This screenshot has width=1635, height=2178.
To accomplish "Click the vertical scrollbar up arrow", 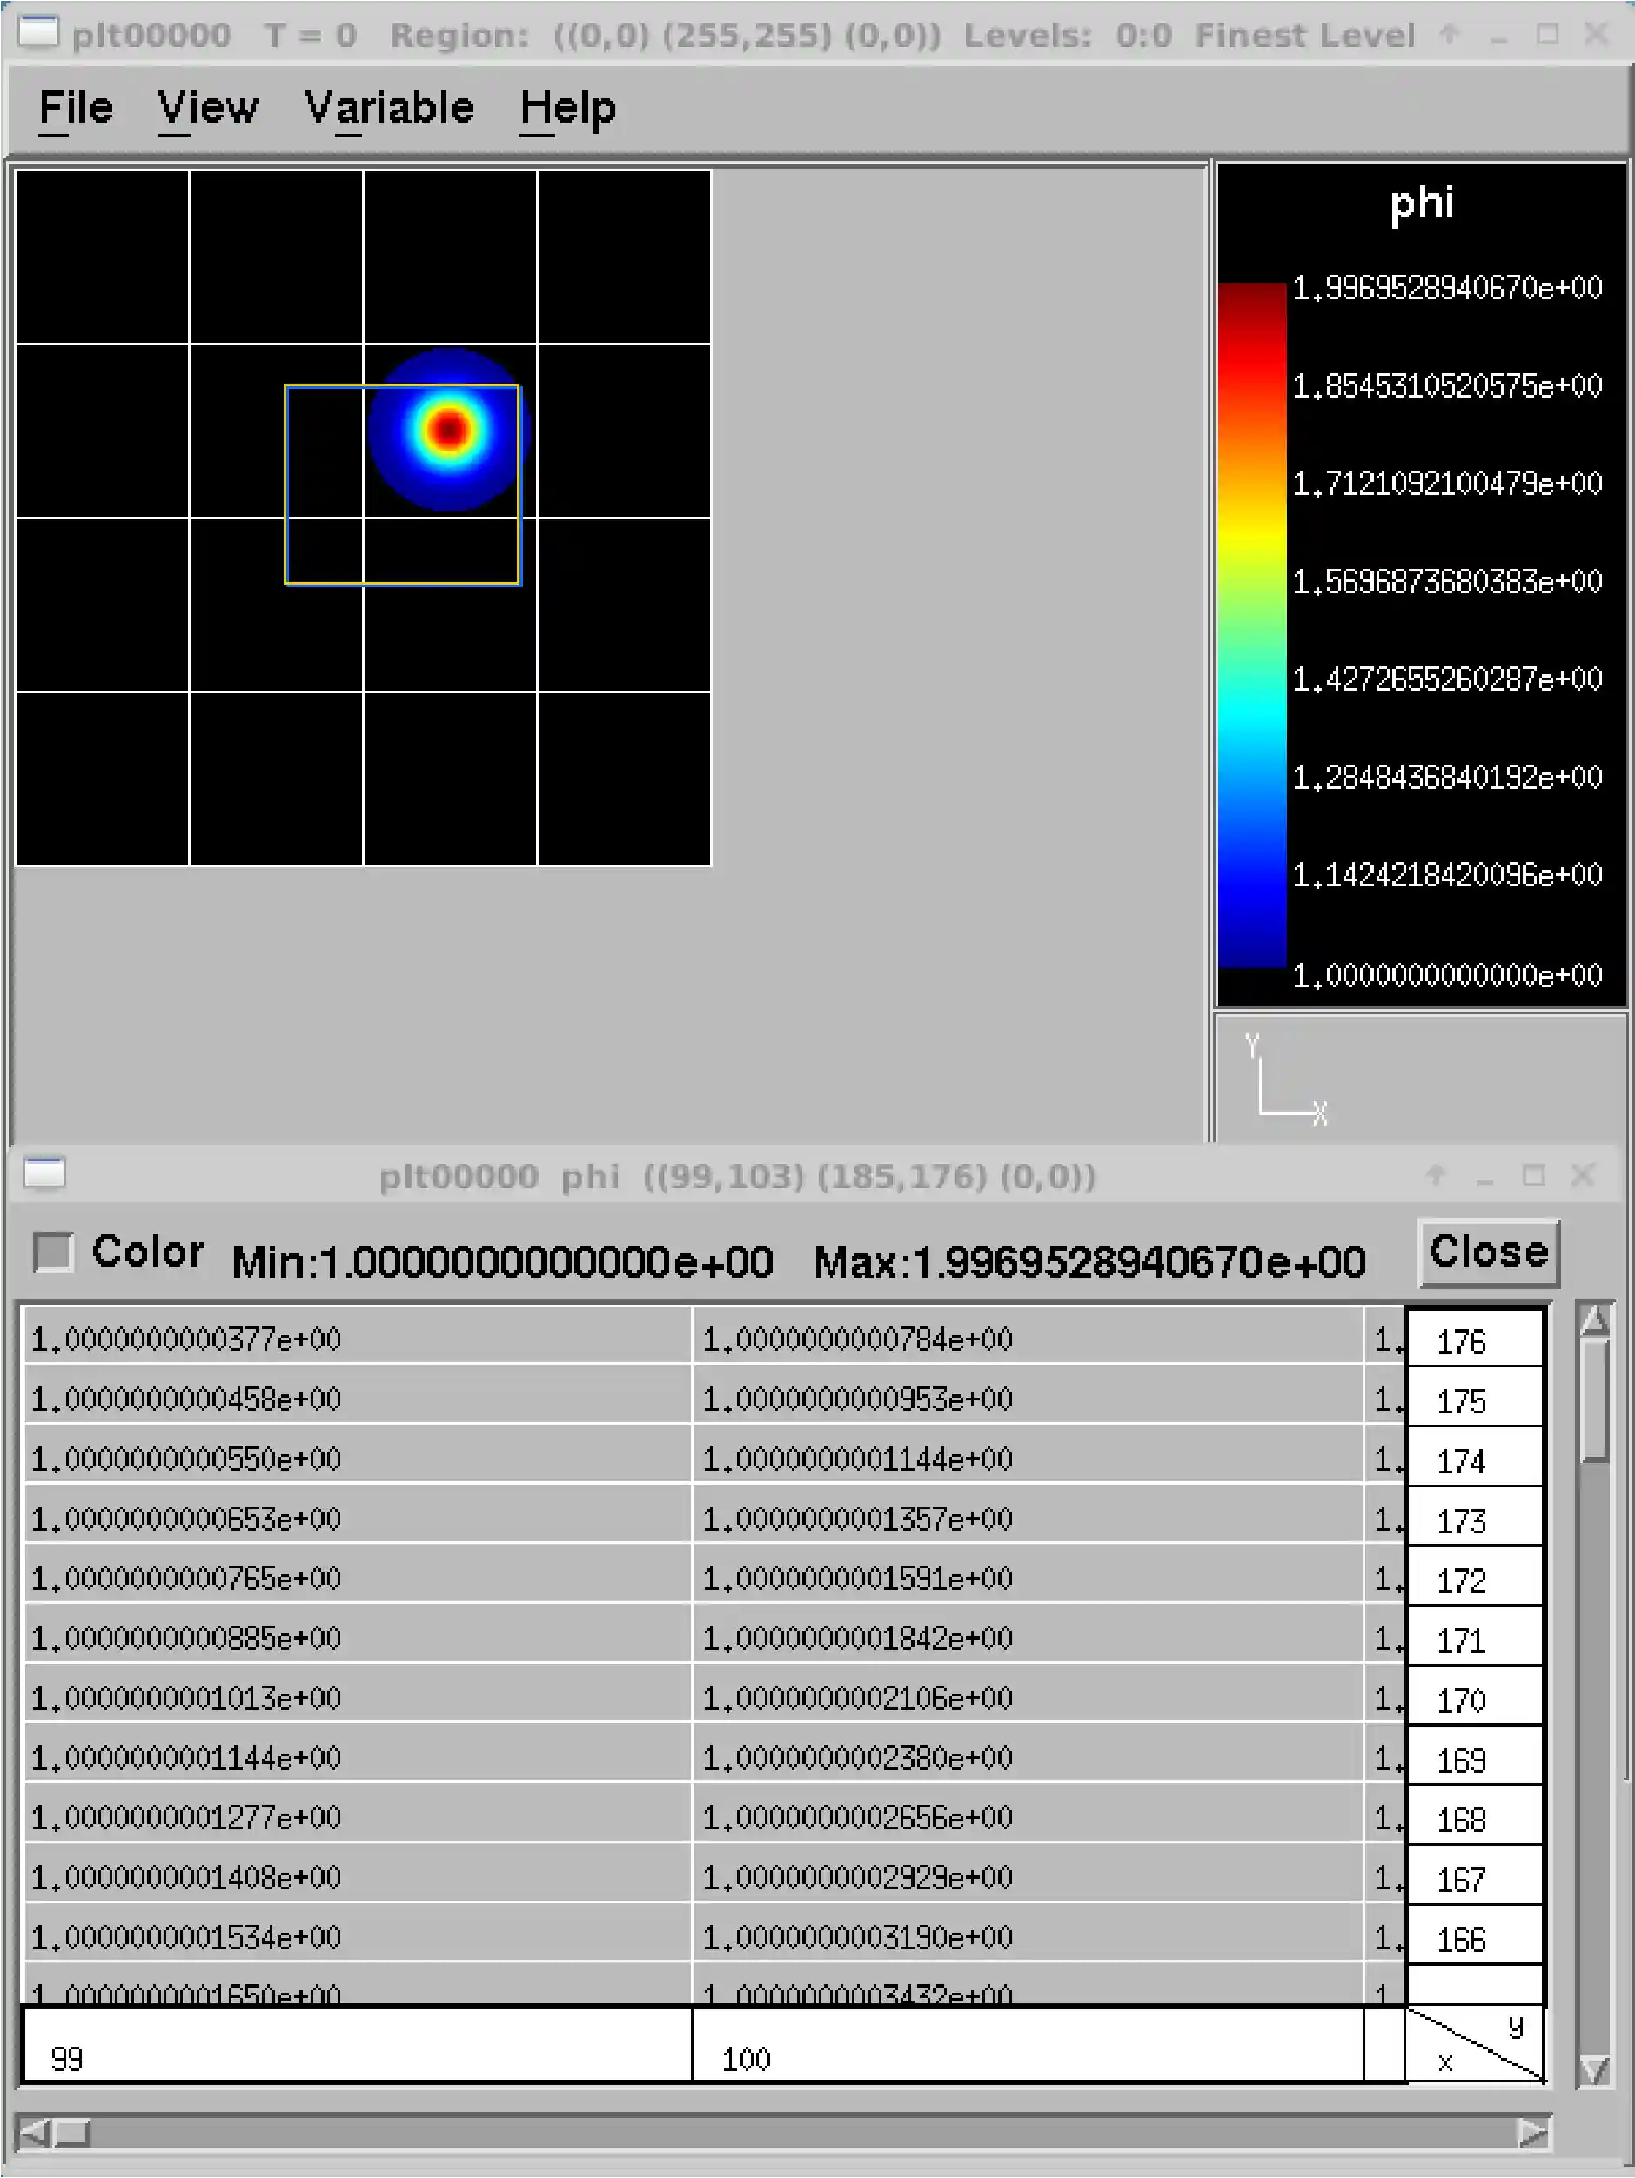I will tap(1593, 1320).
